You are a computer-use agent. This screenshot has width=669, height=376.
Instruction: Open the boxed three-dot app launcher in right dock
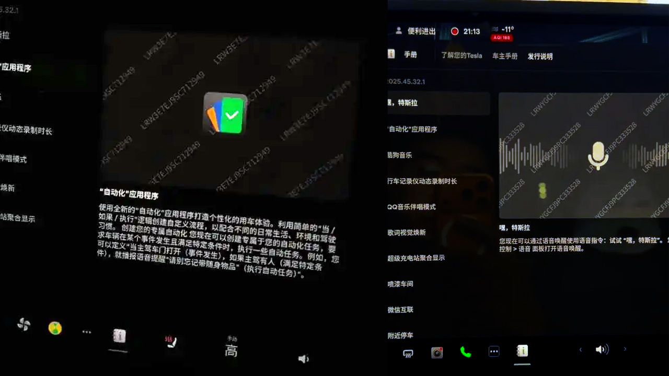click(x=494, y=351)
